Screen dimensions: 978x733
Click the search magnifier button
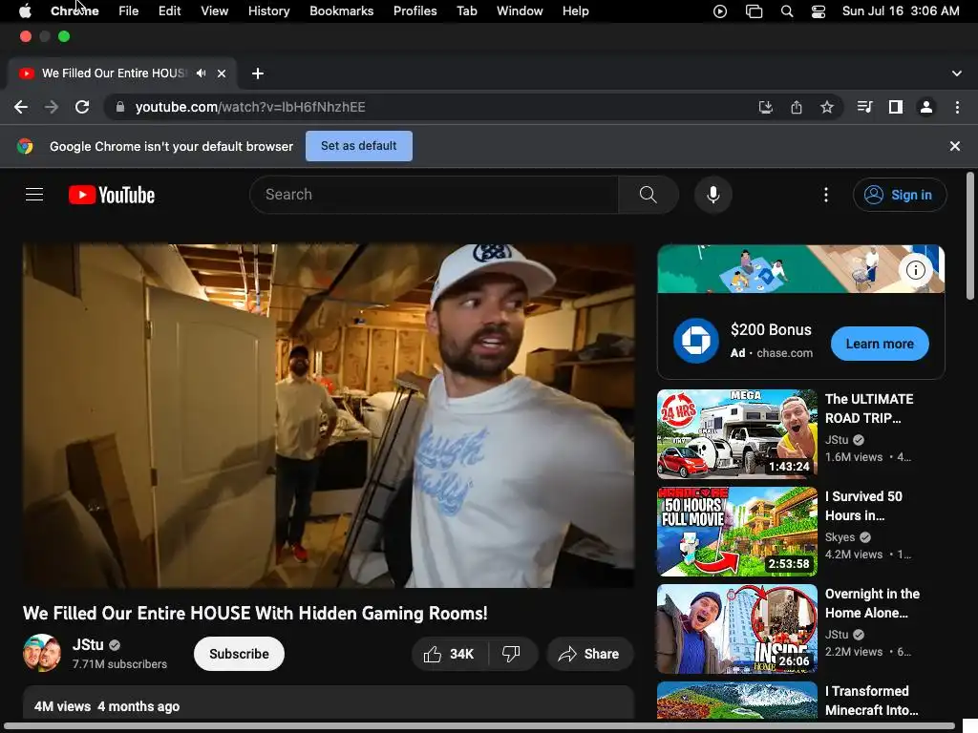coord(648,195)
